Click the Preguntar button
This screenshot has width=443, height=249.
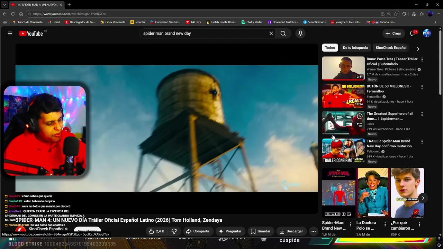[230, 231]
